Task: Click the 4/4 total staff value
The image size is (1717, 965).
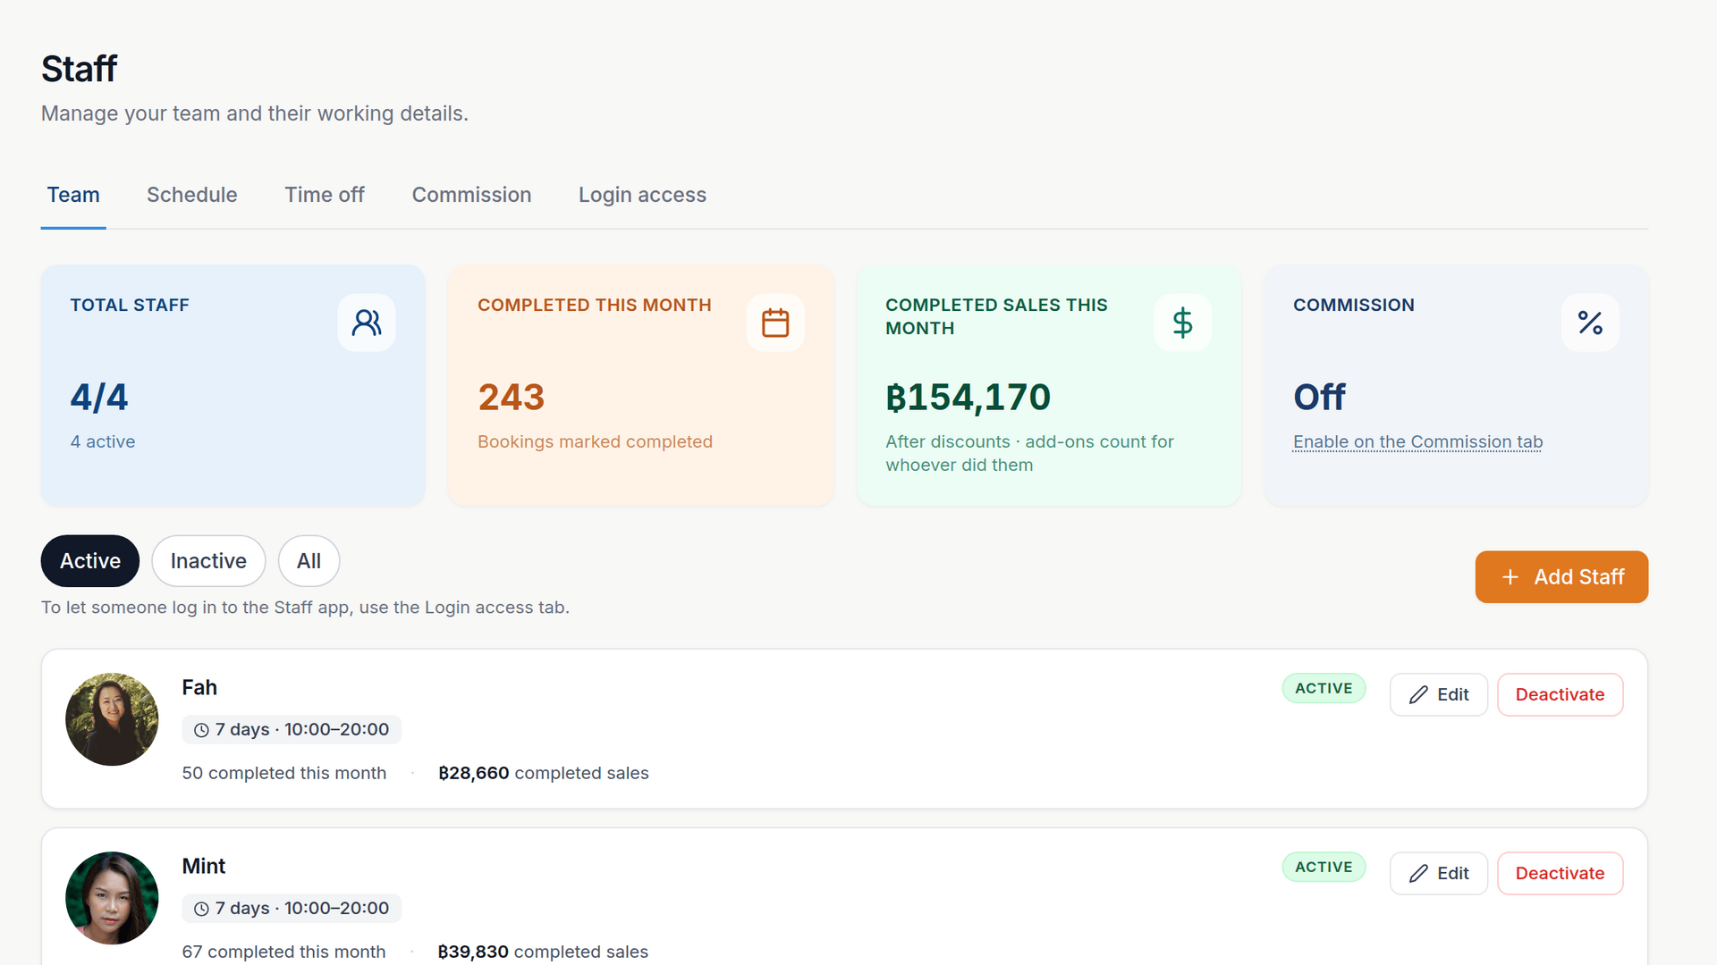Action: point(99,397)
